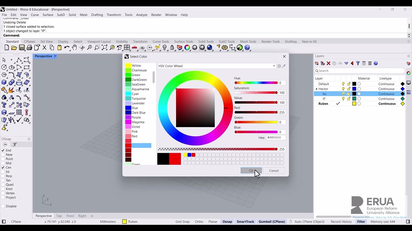The image size is (412, 231).
Task: Click the red car icon in toolbar
Action: point(135,48)
